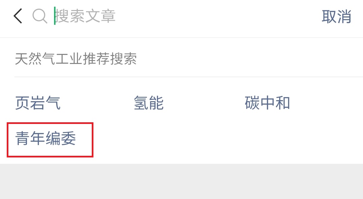Screen dimensions: 363x199
Task: Choose the 氢能 recommended keyword
Action: tap(149, 103)
